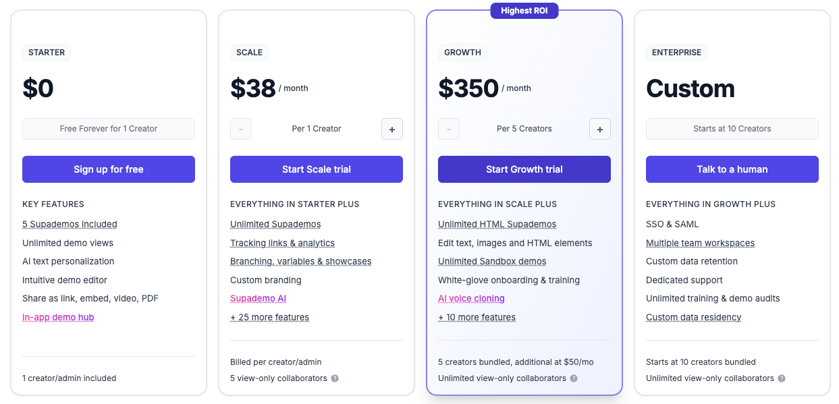Viewport: 839px width, 404px height.
Task: Click the plus icon to add Scale creators
Action: [x=392, y=129]
